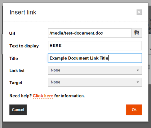Confirm with the orange Ok button
This screenshot has height=128, width=151.
(134, 110)
